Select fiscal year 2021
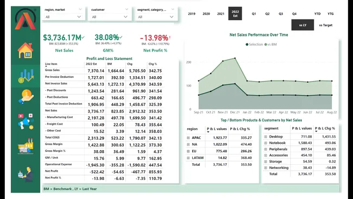 tap(220, 14)
